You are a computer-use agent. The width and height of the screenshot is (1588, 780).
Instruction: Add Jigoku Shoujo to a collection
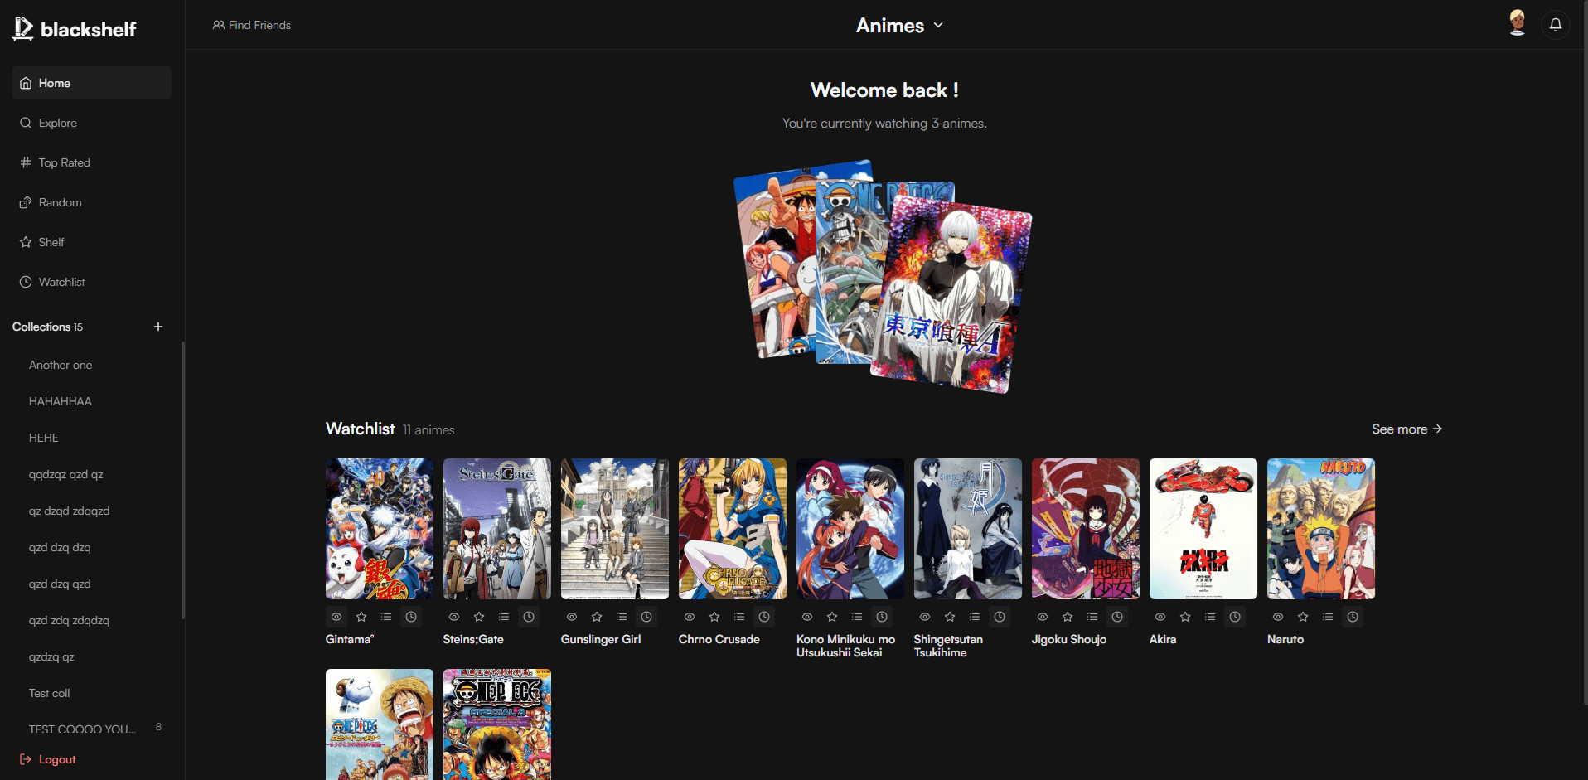[x=1092, y=617]
